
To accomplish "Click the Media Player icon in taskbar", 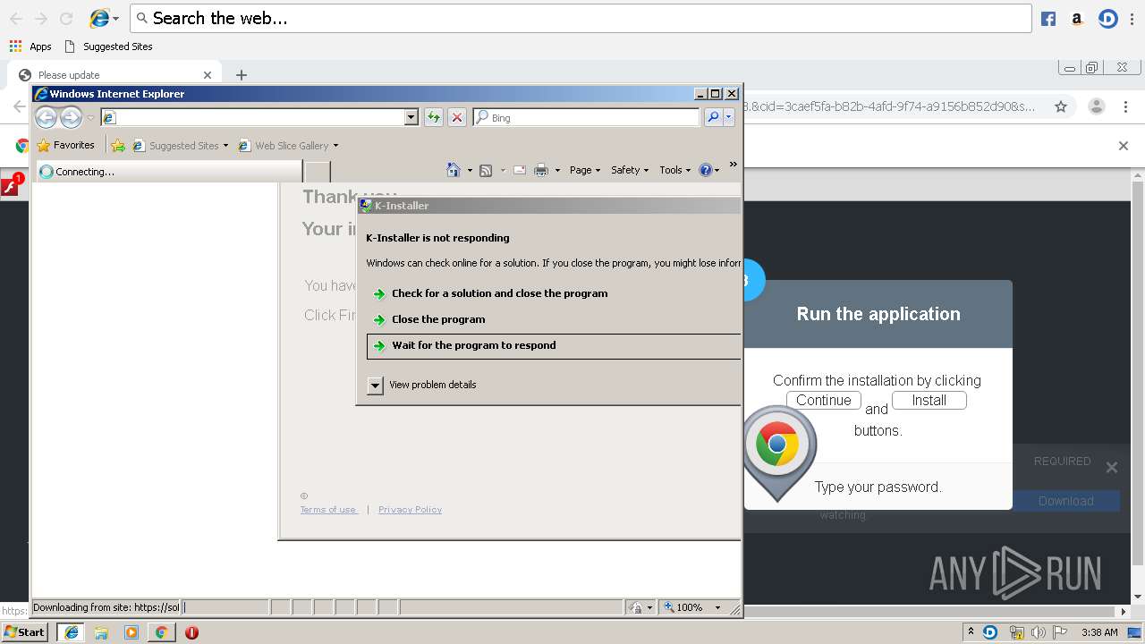I will pyautogui.click(x=131, y=632).
